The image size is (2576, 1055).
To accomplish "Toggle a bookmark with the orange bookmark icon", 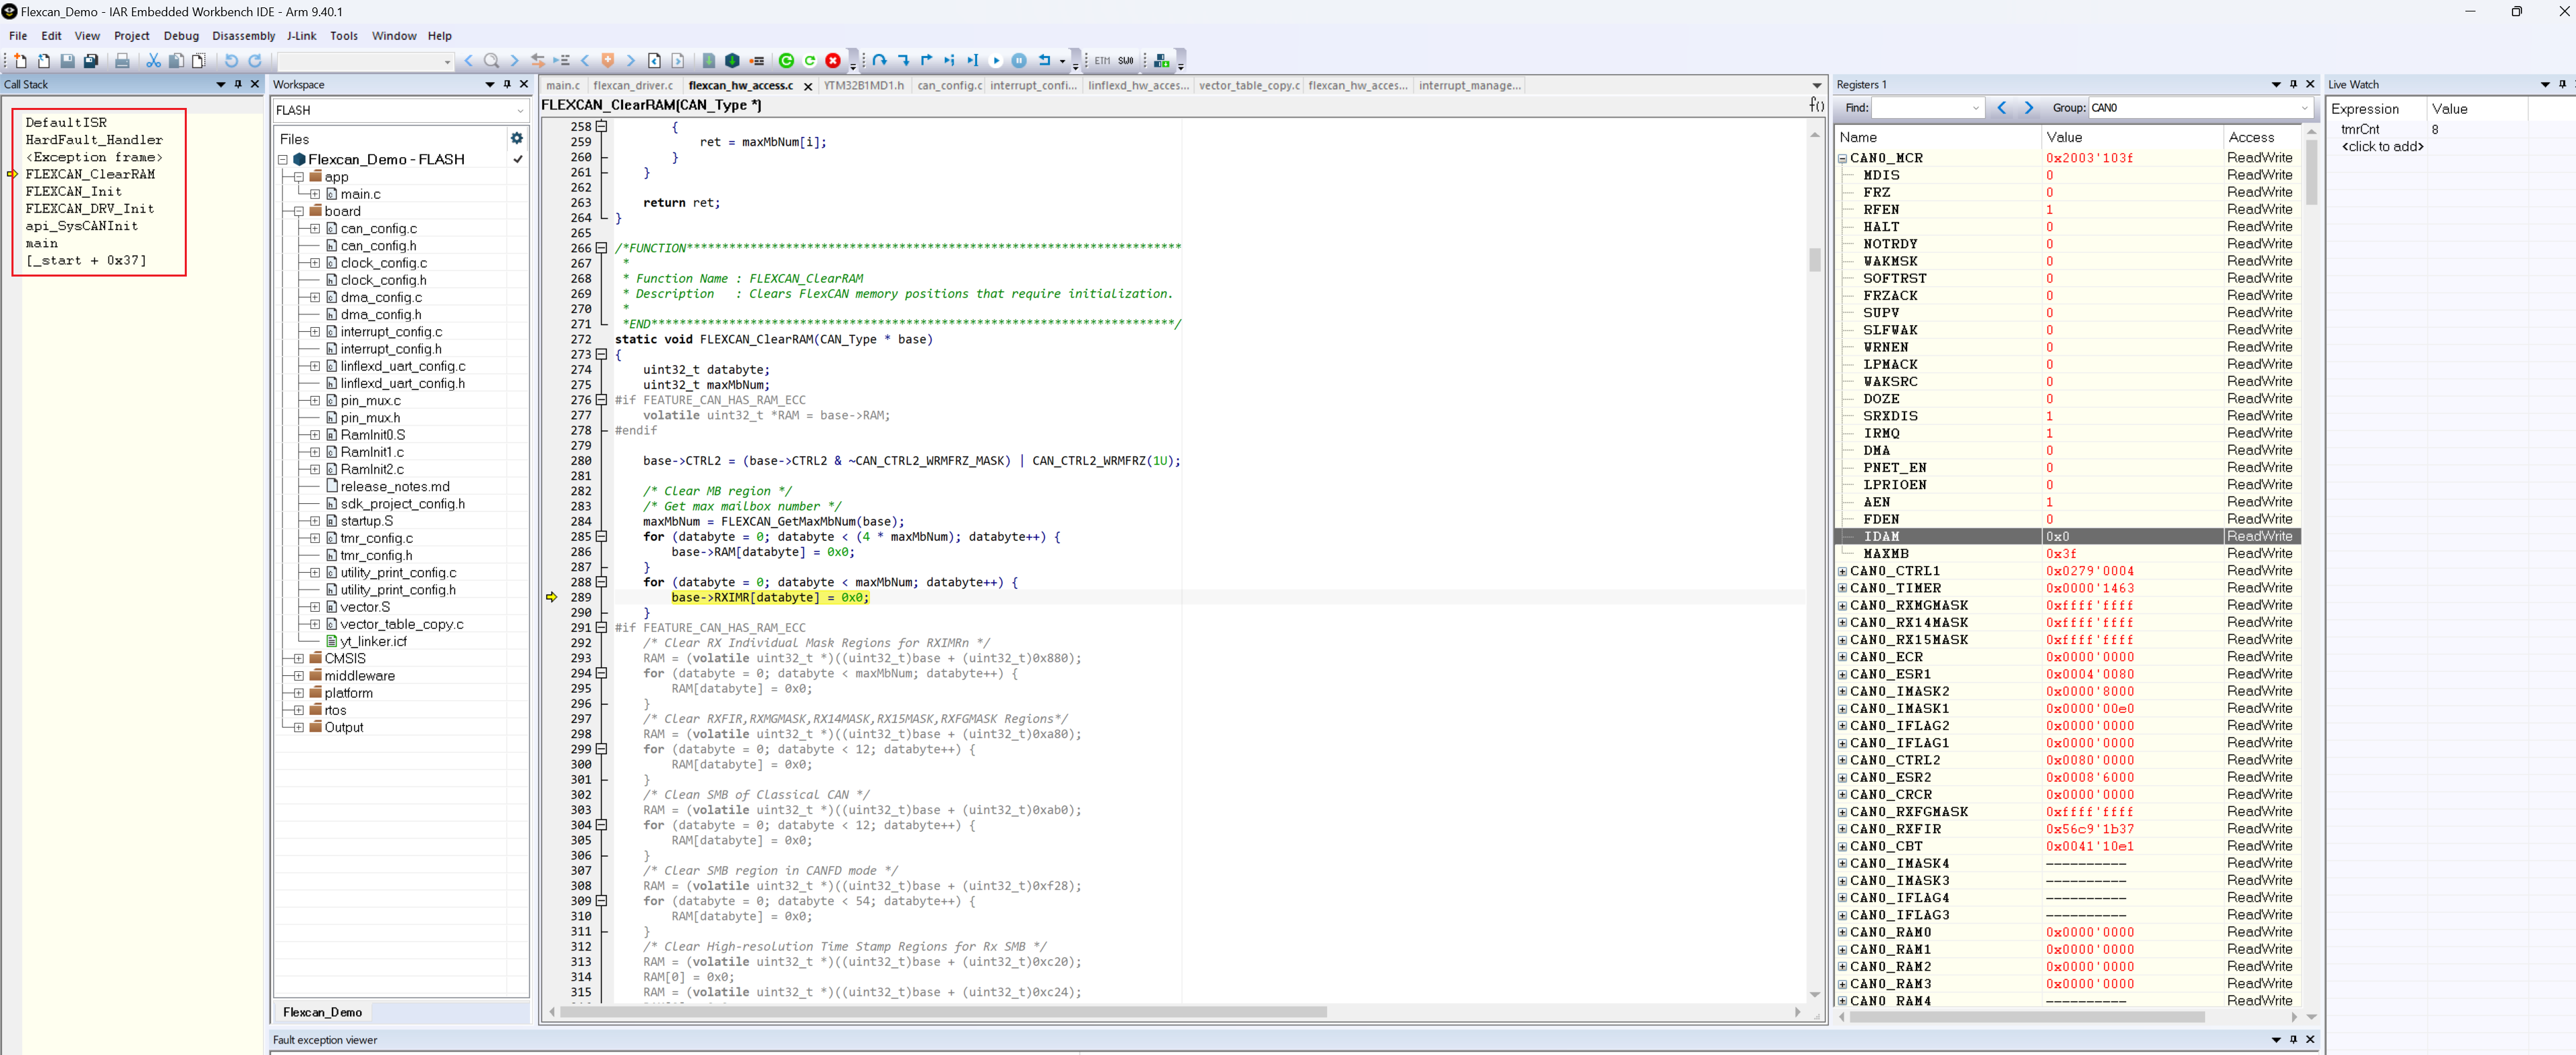I will pos(607,61).
